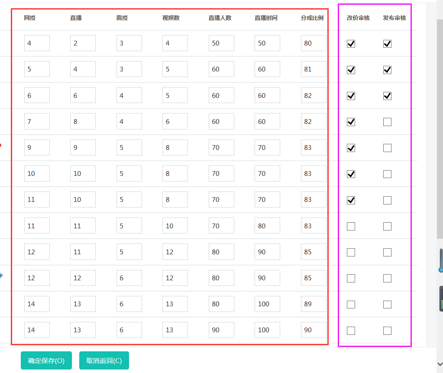Screen dimensions: 443x373
Task: Click the 直播人数 input showing 50
Action: point(221,43)
